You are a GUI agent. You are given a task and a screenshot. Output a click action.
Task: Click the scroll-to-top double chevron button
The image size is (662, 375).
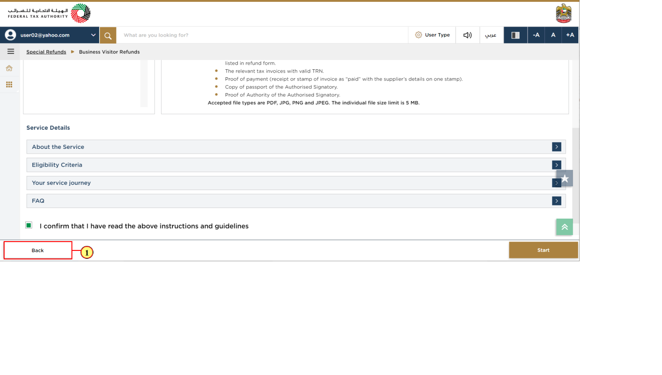tap(565, 227)
